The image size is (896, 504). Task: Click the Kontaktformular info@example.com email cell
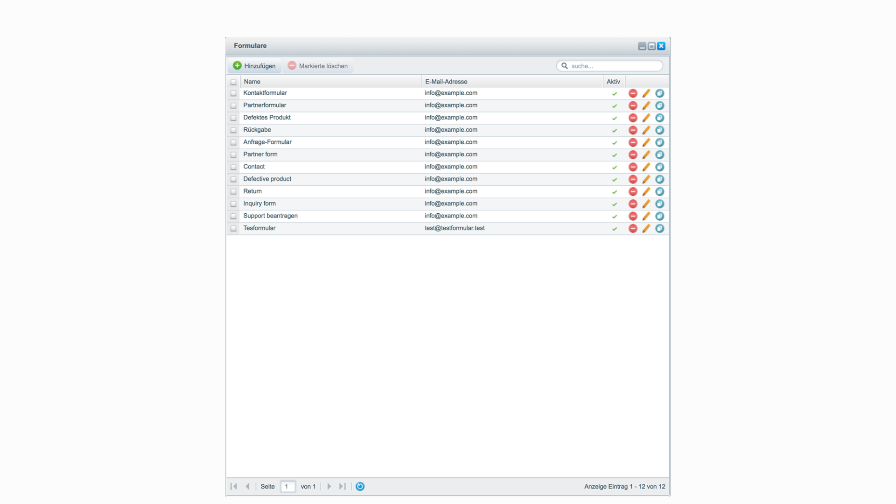(512, 93)
